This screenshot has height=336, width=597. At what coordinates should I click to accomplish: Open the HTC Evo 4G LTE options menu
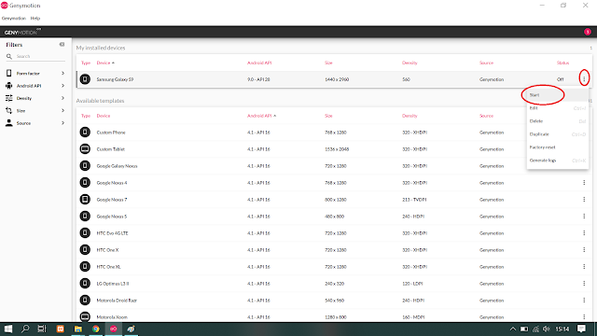[x=584, y=232]
